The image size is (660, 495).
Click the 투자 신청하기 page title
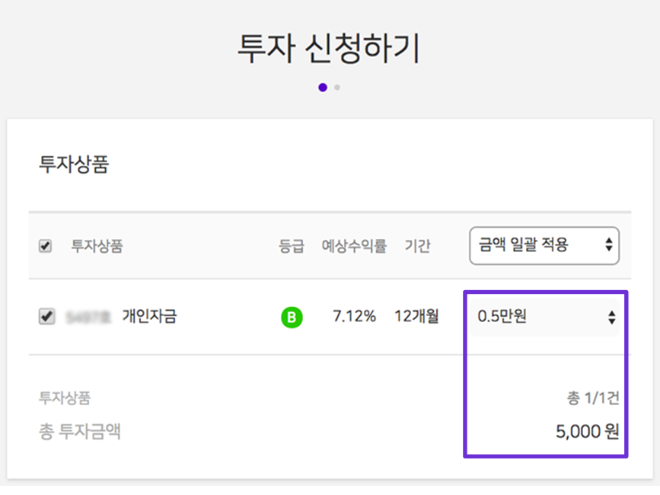coord(330,49)
